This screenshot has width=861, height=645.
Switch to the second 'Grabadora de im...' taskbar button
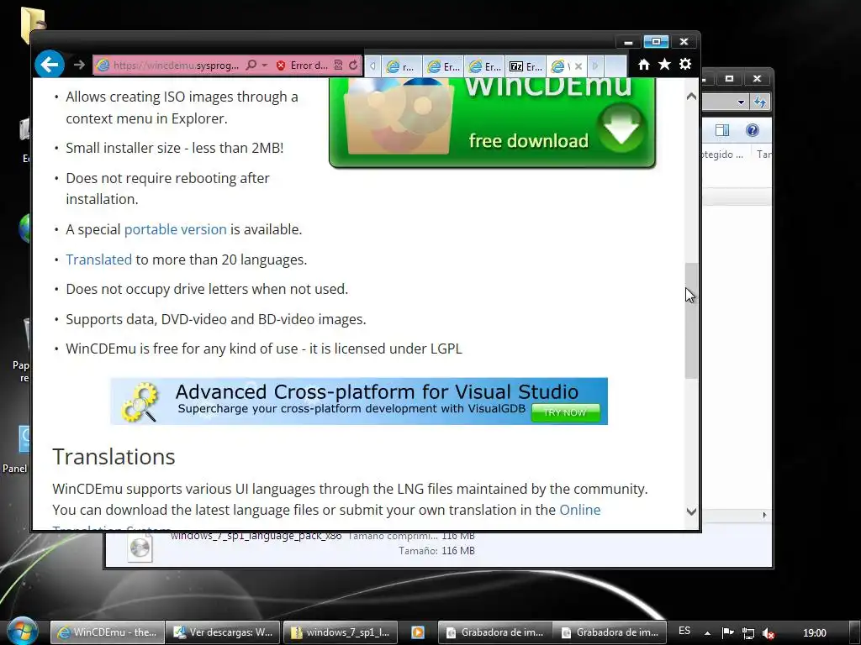pyautogui.click(x=610, y=632)
